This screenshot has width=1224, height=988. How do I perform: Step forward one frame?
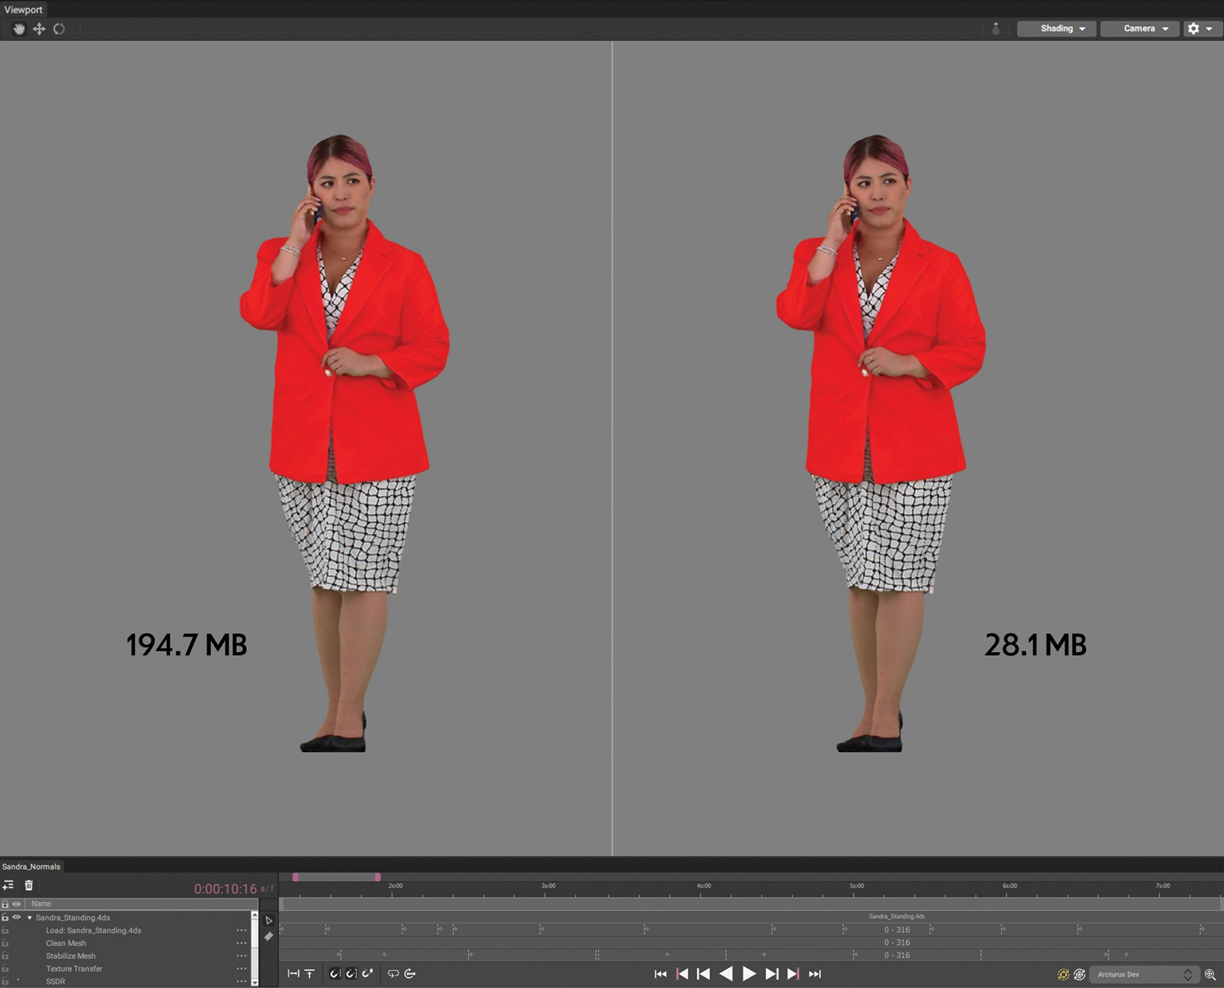pyautogui.click(x=772, y=974)
